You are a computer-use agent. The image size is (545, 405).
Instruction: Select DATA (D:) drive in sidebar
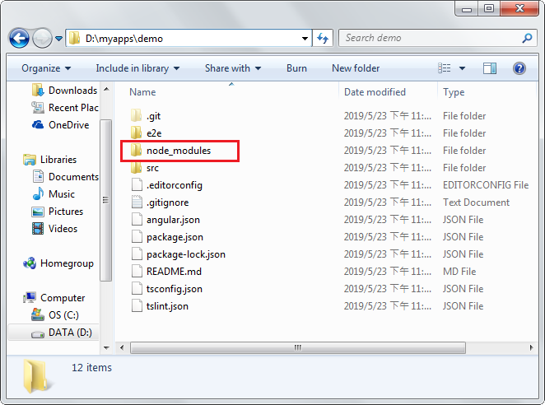point(69,333)
